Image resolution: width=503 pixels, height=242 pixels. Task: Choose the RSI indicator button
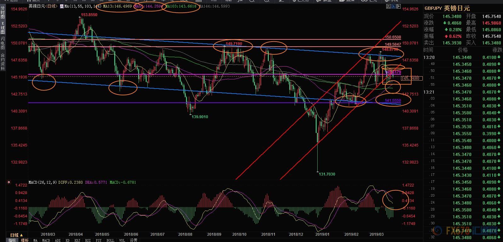coord(88,240)
